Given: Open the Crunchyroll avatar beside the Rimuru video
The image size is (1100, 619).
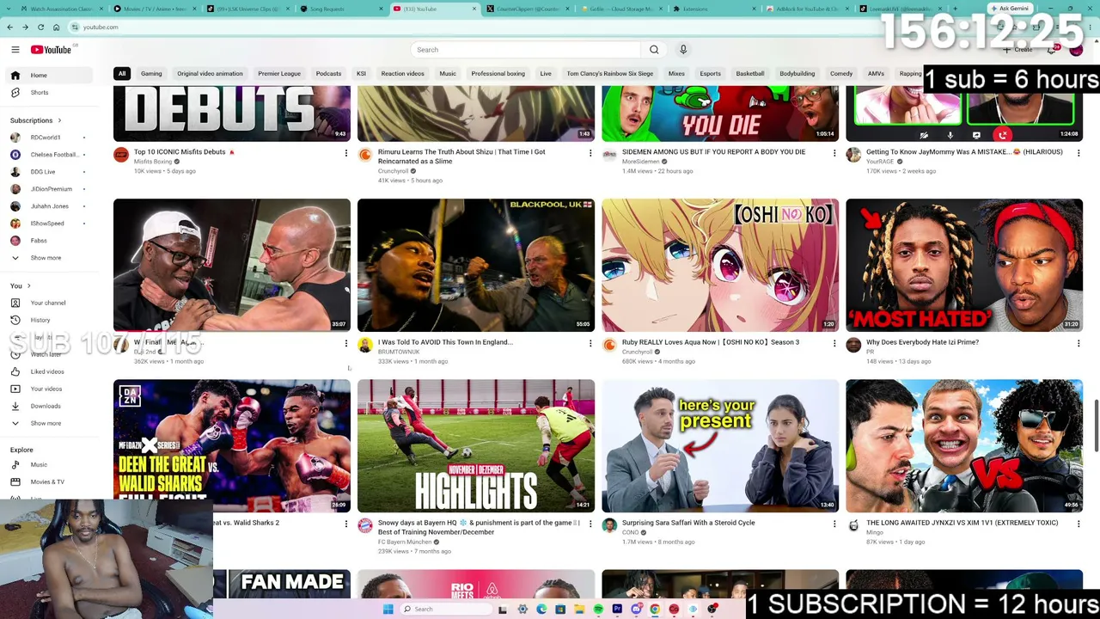Looking at the screenshot, I should click(365, 155).
